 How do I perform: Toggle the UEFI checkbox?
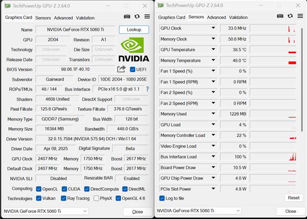tap(133, 70)
